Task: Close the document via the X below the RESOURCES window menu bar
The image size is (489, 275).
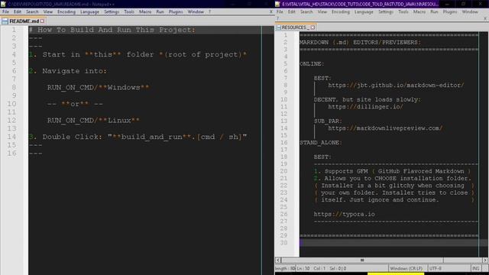Action: (485, 18)
